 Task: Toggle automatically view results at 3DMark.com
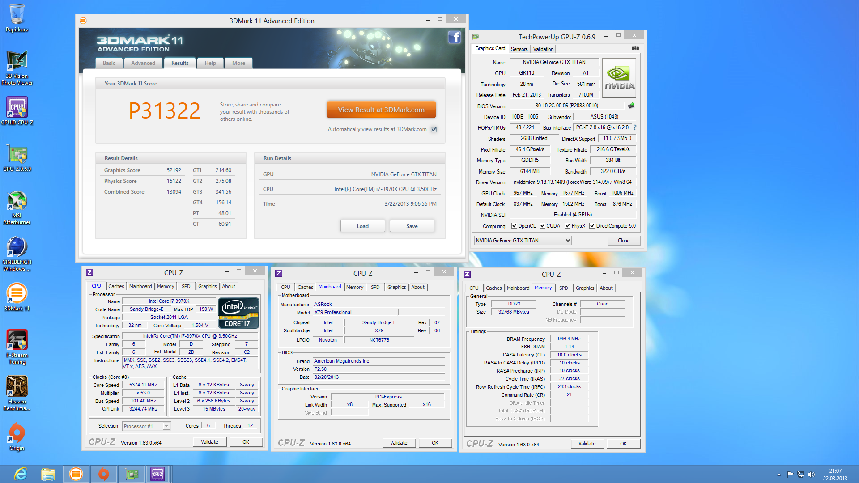(434, 129)
